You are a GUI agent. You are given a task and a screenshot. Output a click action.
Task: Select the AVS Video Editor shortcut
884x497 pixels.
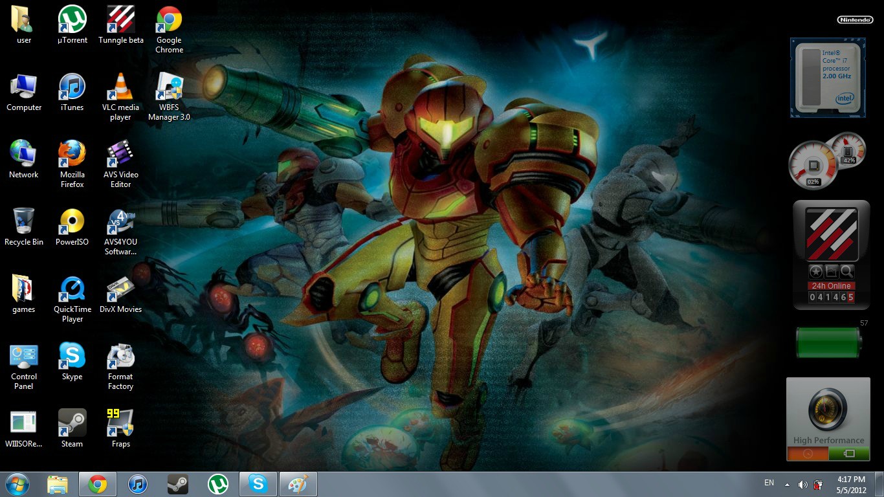tap(121, 164)
